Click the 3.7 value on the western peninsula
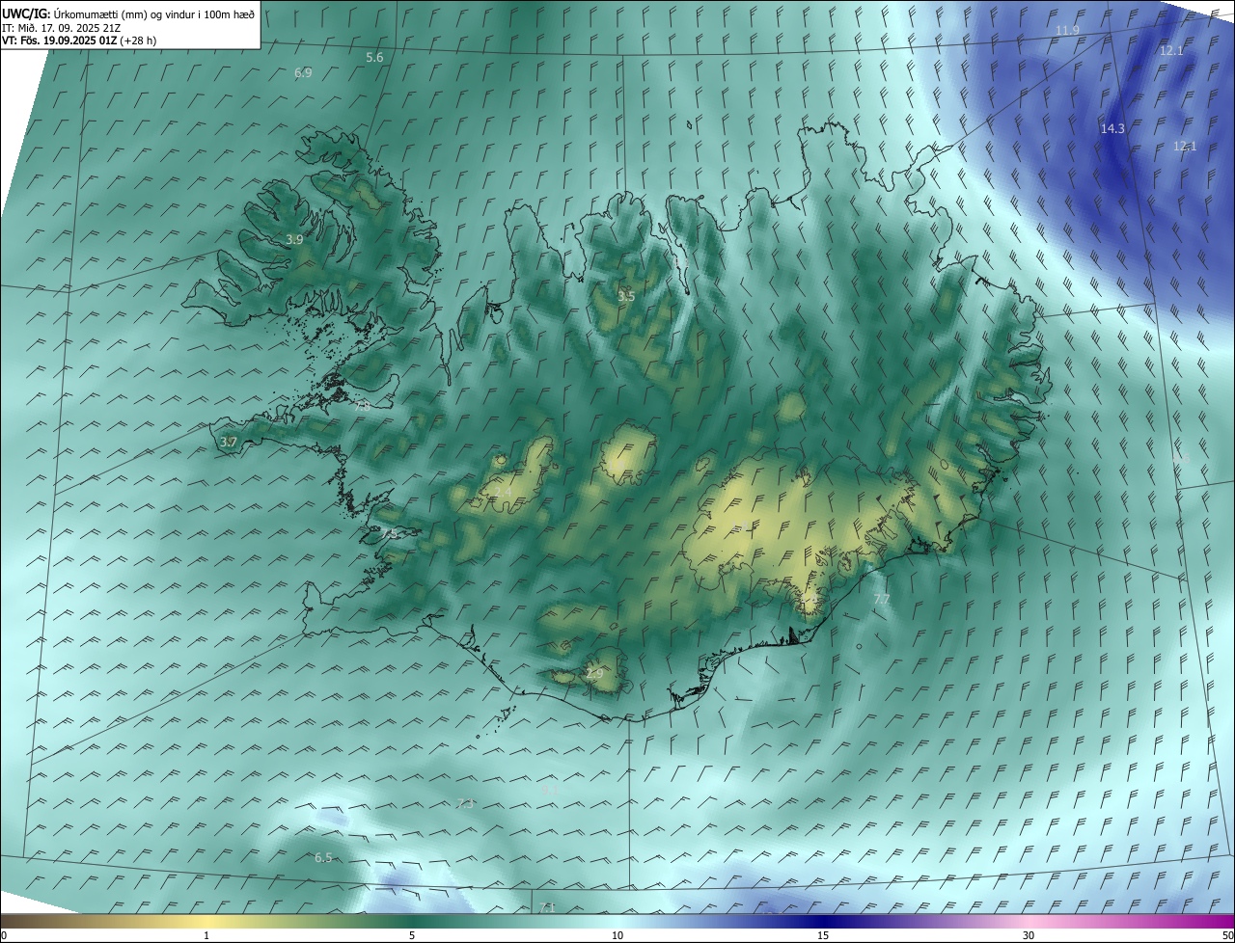Image resolution: width=1235 pixels, height=943 pixels. (x=229, y=442)
